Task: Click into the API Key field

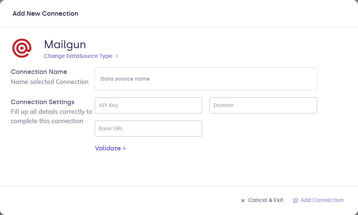Action: [148, 105]
